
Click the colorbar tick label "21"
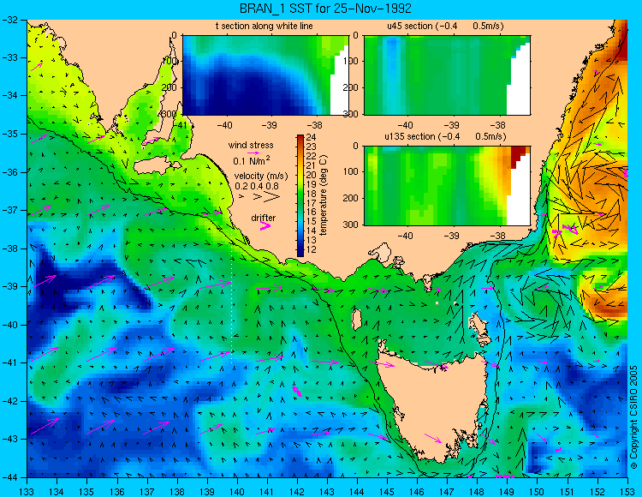(x=312, y=165)
